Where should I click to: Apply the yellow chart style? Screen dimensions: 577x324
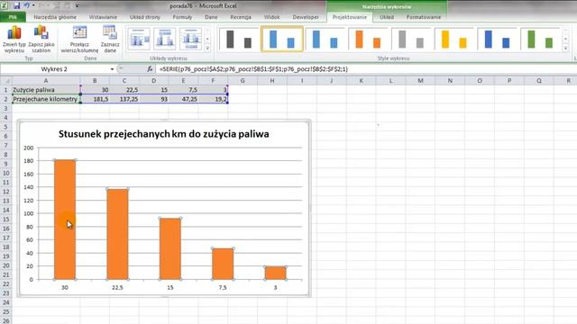454,39
